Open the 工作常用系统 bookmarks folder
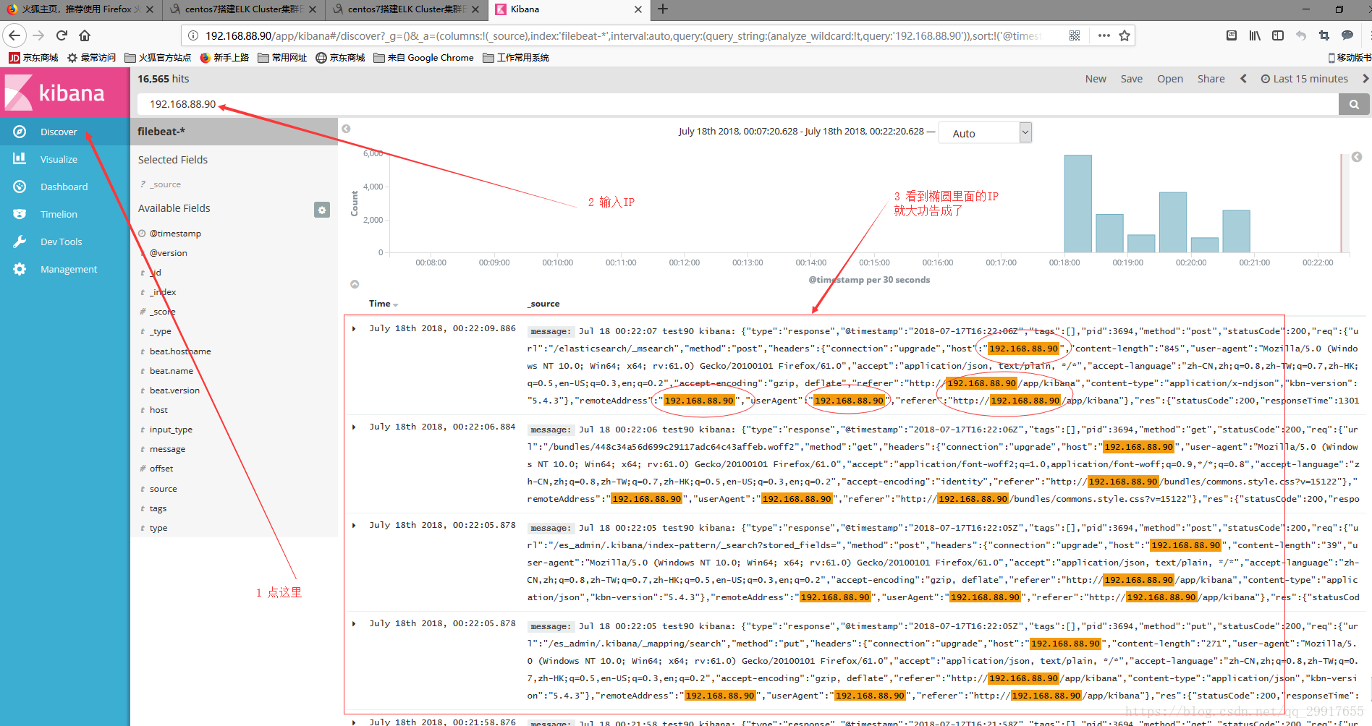 (516, 58)
